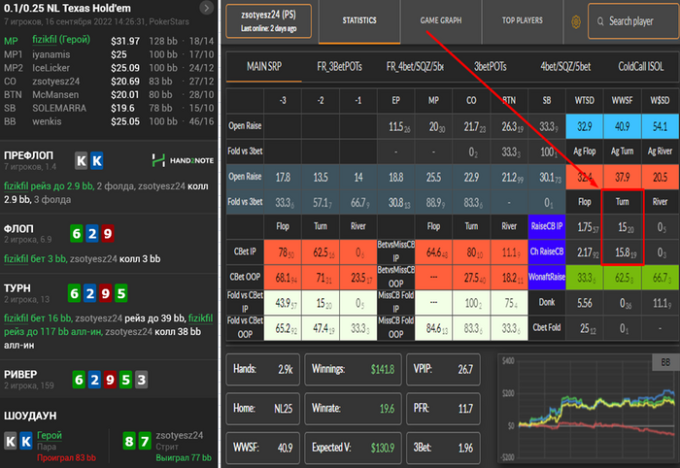680x468 pixels.
Task: Click the Expected V $130.9 stat box
Action: point(353,448)
